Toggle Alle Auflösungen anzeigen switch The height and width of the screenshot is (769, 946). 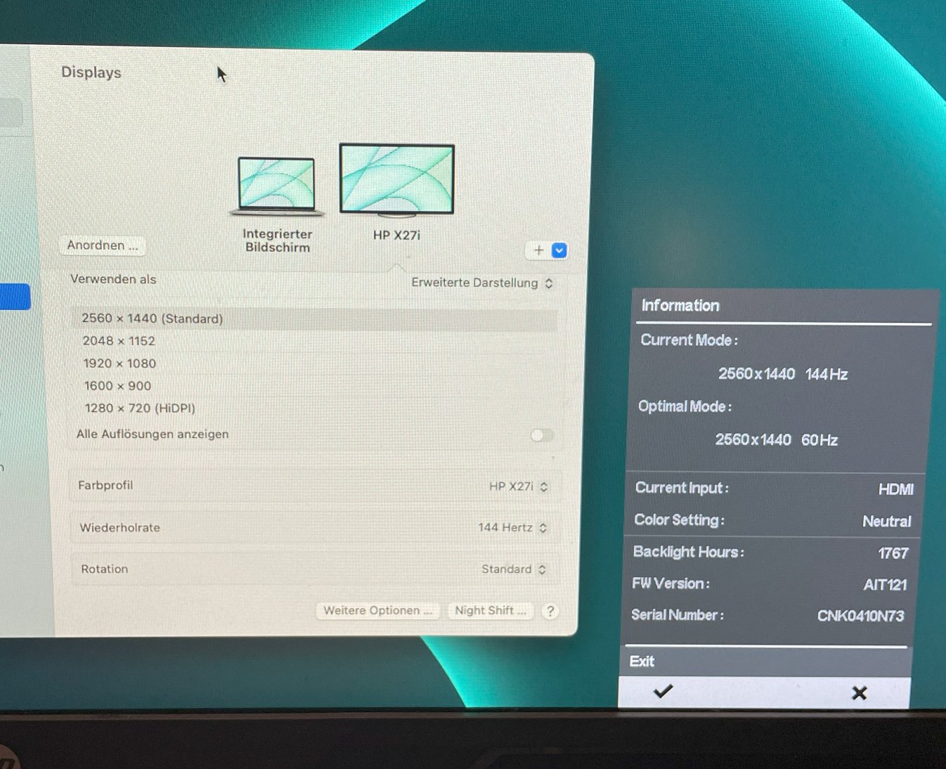click(x=542, y=435)
